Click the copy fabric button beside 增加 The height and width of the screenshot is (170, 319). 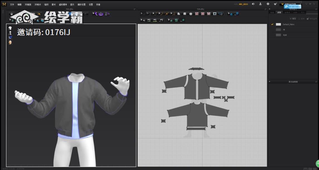(301, 19)
